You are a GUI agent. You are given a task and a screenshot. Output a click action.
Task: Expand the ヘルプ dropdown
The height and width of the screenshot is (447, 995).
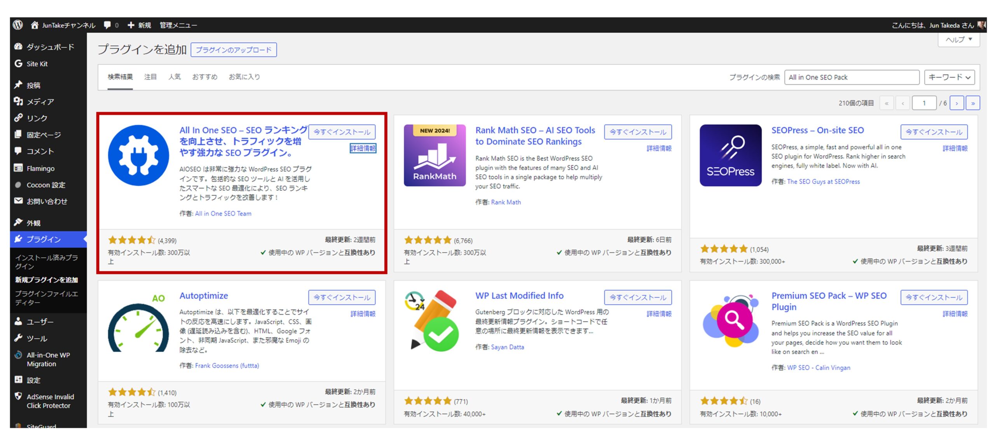[958, 40]
